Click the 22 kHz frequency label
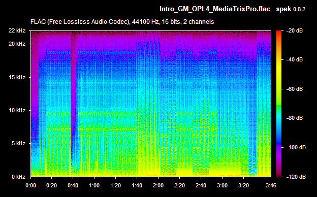This screenshot has width=317, height=197. coord(17,30)
